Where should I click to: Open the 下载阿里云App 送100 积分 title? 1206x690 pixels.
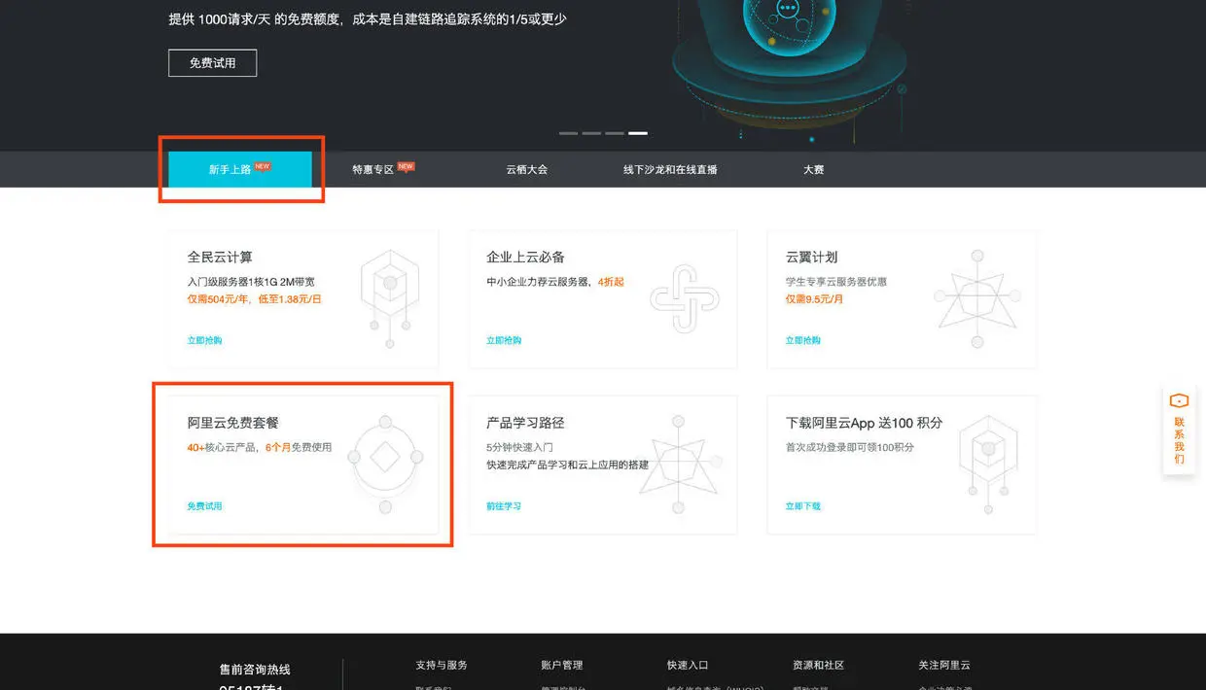[x=865, y=423]
